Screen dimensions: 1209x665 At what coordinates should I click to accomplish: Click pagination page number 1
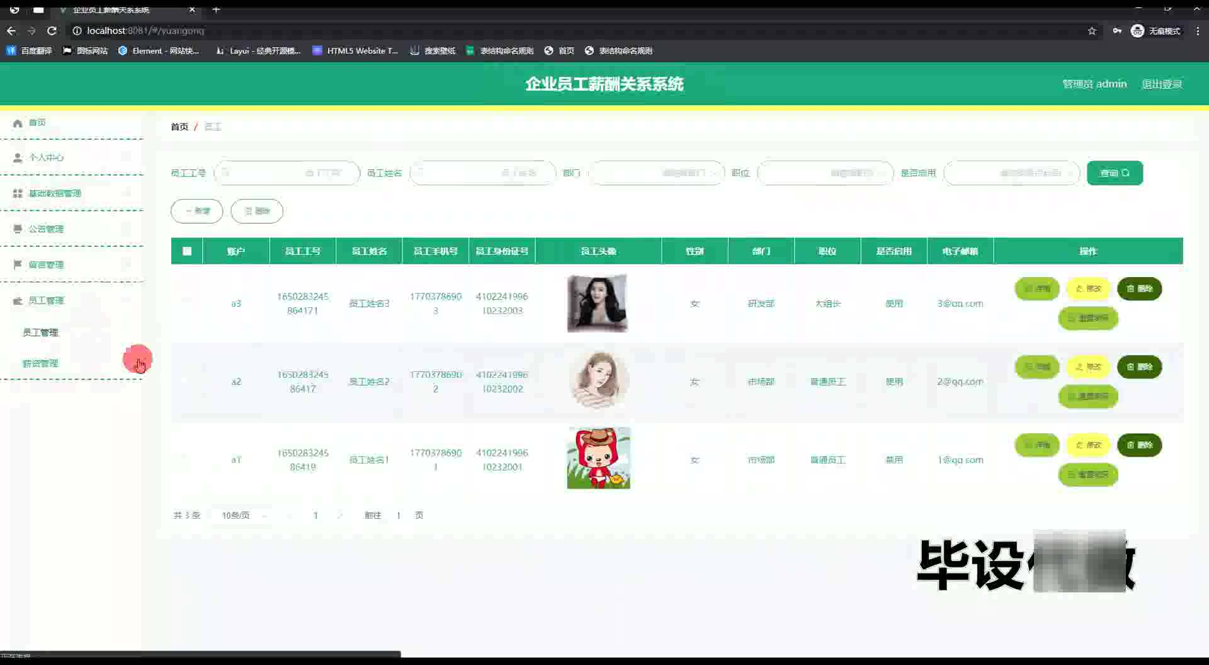pyautogui.click(x=315, y=516)
